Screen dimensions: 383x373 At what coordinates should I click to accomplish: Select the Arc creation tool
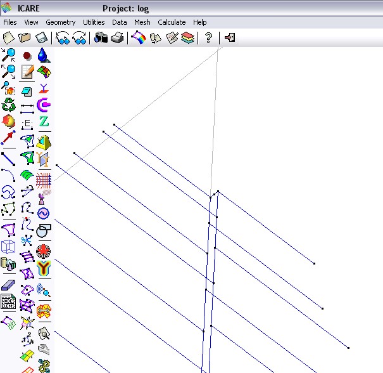click(x=9, y=176)
